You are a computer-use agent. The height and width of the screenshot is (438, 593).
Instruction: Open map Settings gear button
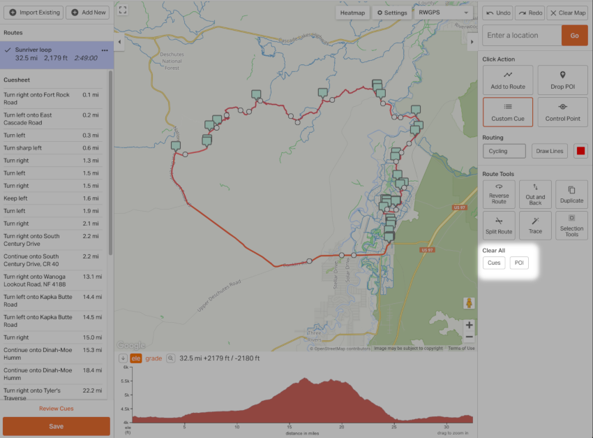coord(392,13)
